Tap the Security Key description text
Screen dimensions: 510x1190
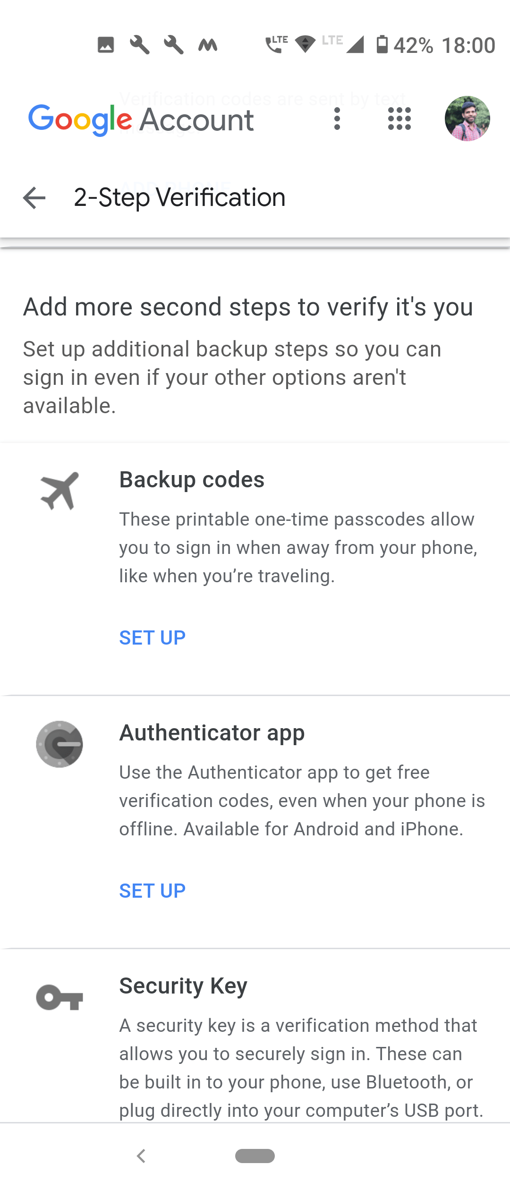pos(301,1068)
